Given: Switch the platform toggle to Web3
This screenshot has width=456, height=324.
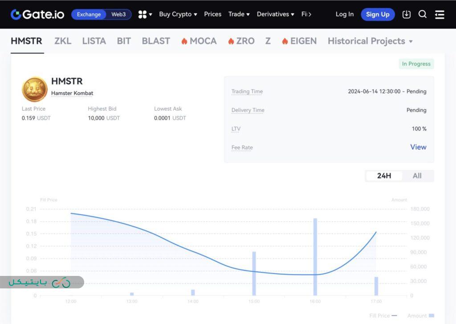Looking at the screenshot, I should pyautogui.click(x=118, y=14).
